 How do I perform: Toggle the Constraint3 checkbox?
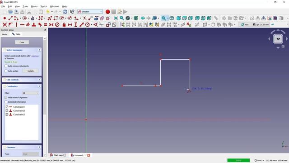click(x=7, y=115)
